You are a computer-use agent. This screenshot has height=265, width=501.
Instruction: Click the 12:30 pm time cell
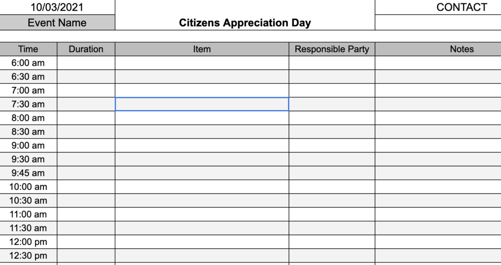click(28, 255)
